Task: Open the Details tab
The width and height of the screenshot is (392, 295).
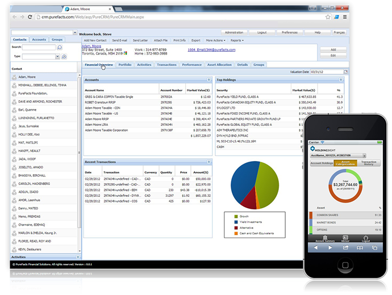Action: (x=242, y=65)
